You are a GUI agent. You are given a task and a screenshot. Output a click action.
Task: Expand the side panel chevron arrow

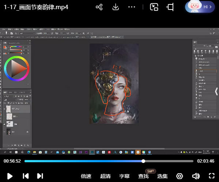tap(216, 92)
